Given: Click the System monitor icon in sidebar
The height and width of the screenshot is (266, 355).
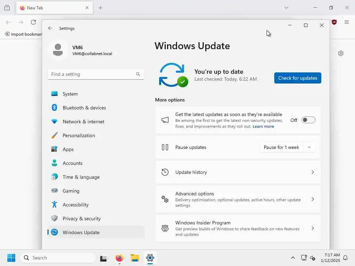Looking at the screenshot, I should (54, 94).
